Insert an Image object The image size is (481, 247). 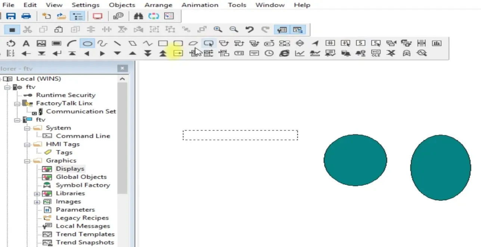41,43
